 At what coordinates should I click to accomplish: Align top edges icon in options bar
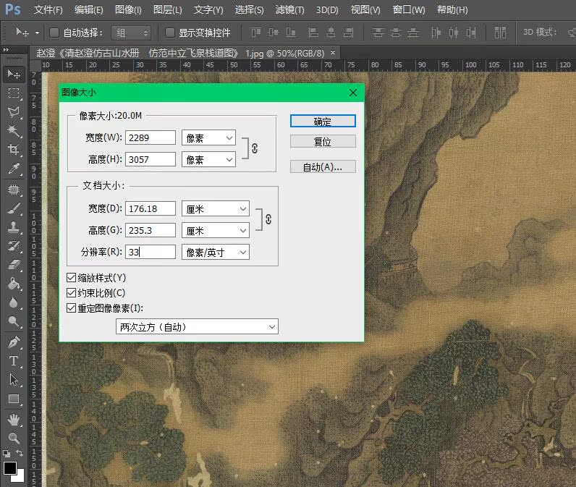255,33
